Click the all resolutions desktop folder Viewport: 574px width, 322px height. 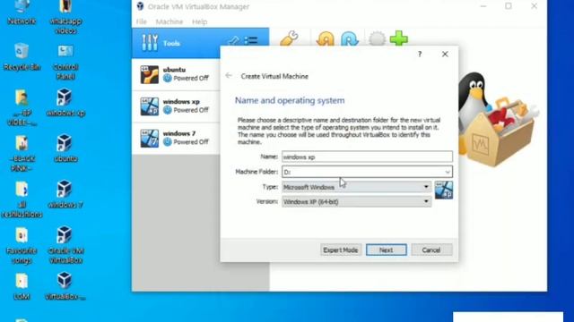[22, 199]
